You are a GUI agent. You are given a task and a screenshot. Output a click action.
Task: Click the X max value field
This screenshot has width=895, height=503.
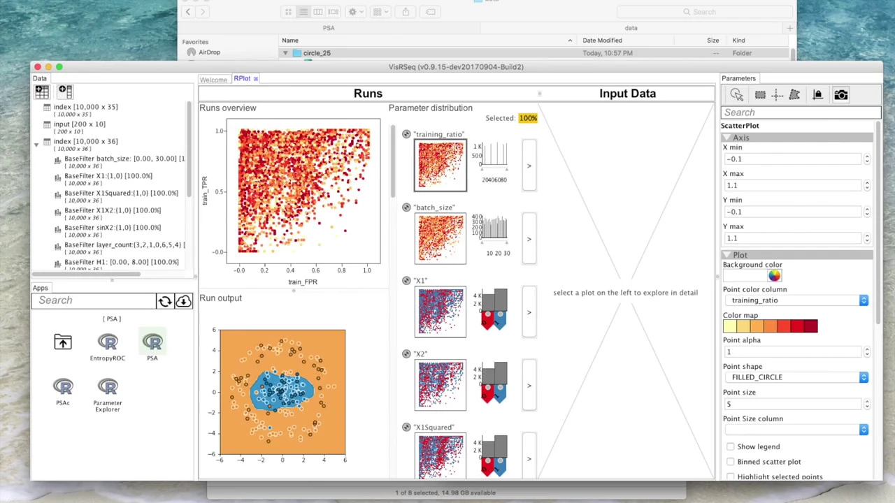(x=794, y=186)
